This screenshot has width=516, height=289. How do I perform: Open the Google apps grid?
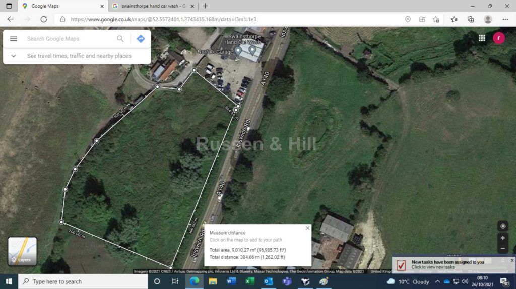click(482, 38)
